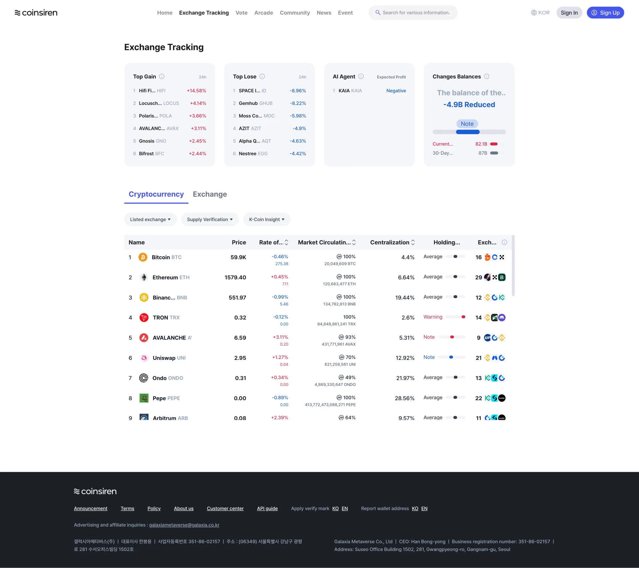Click the footer coinsiren logo
Viewport: 639px width, 568px height.
pyautogui.click(x=95, y=491)
